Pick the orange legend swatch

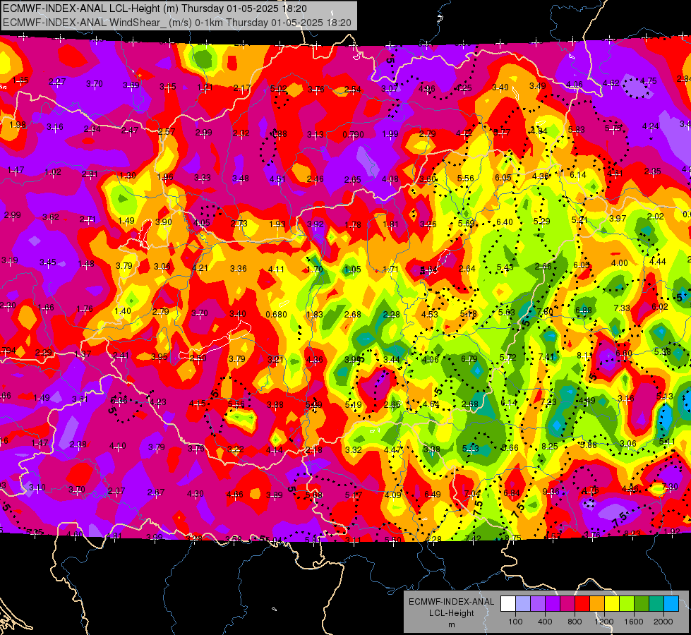click(597, 604)
